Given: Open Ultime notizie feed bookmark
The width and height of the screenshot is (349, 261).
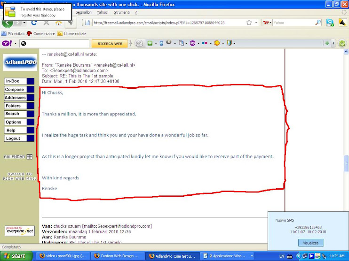Looking at the screenshot, I should point(71,33).
